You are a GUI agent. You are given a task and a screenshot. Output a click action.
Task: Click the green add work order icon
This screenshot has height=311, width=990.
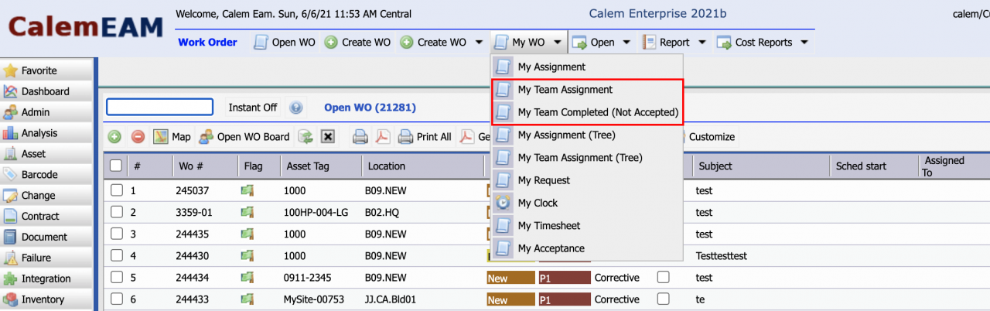point(114,137)
